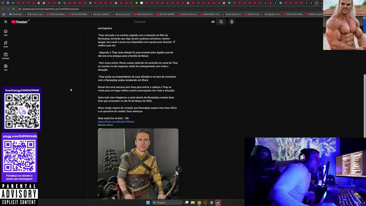This screenshot has height=206, width=366.
Task: Open the gear settings app on taskbar
Action: [x=212, y=203]
